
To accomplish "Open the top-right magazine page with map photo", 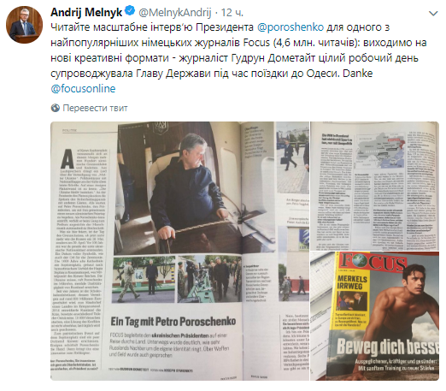I will [374, 186].
